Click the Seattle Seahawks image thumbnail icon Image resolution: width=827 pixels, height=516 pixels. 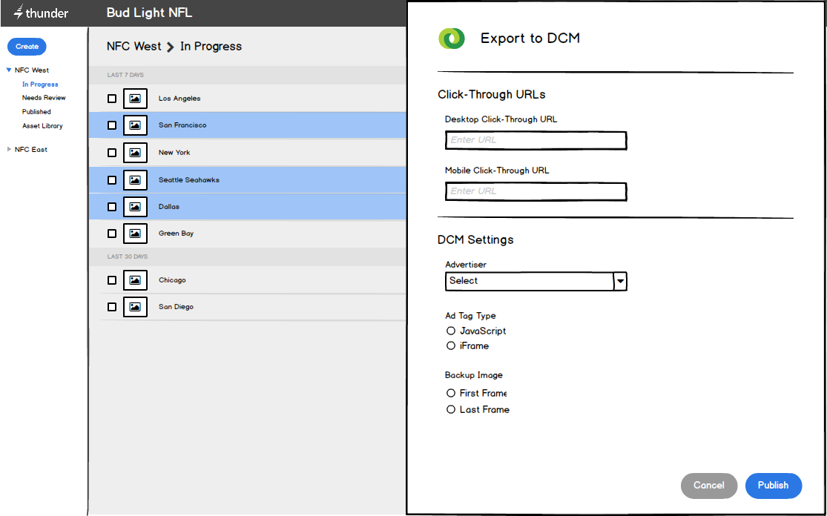point(135,180)
